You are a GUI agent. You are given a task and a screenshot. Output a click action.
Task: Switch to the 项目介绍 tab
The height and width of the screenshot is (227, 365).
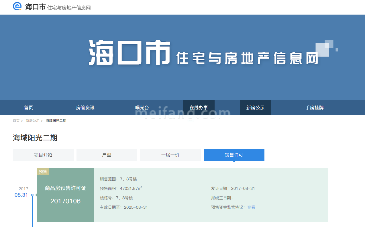(43, 155)
